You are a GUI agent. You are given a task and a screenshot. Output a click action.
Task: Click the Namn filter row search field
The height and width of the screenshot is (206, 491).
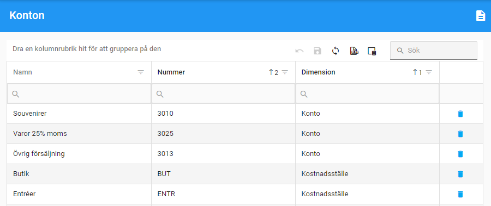click(x=79, y=93)
